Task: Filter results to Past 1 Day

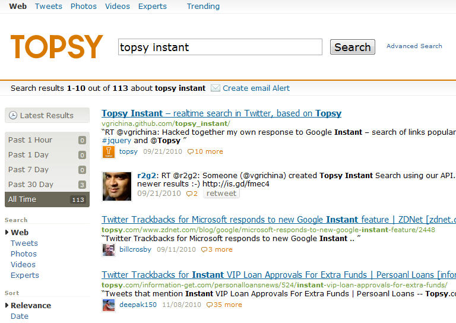Action: point(47,154)
